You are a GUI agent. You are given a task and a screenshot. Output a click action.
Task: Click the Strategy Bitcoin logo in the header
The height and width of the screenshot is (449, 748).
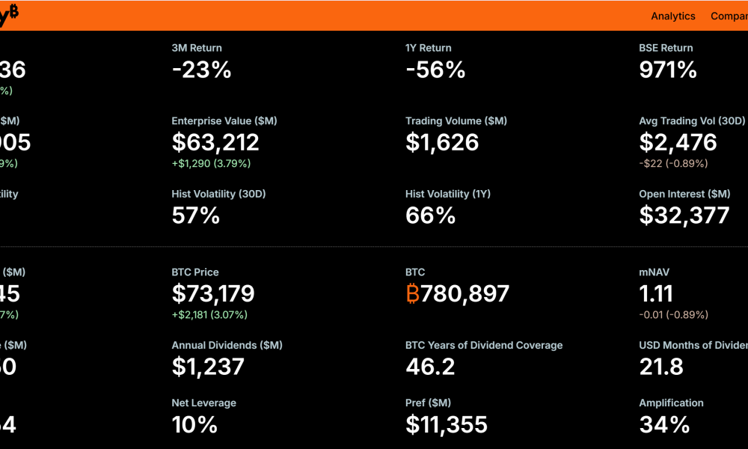click(x=9, y=15)
